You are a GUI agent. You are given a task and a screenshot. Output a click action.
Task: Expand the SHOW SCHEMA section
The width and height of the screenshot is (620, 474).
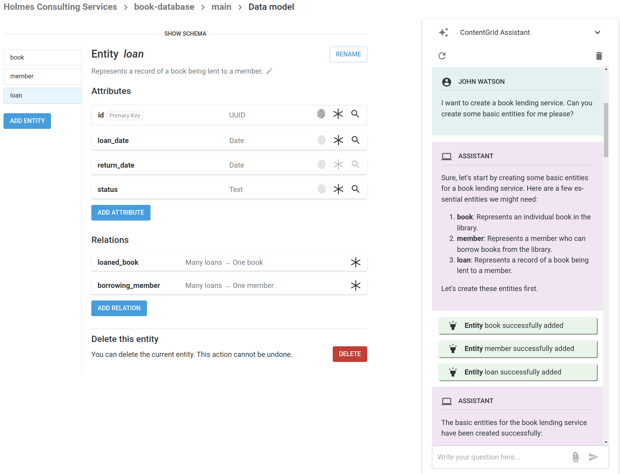point(185,34)
